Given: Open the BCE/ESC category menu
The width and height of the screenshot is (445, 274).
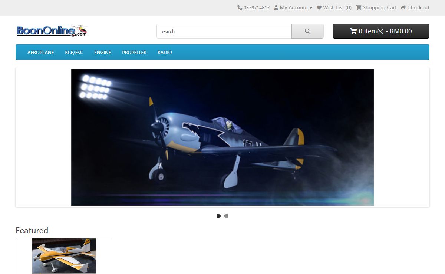Looking at the screenshot, I should pyautogui.click(x=74, y=53).
